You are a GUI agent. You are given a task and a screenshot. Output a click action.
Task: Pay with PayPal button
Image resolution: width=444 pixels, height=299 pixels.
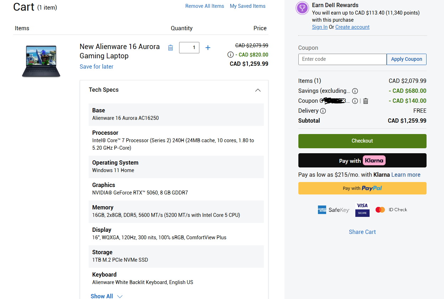362,188
